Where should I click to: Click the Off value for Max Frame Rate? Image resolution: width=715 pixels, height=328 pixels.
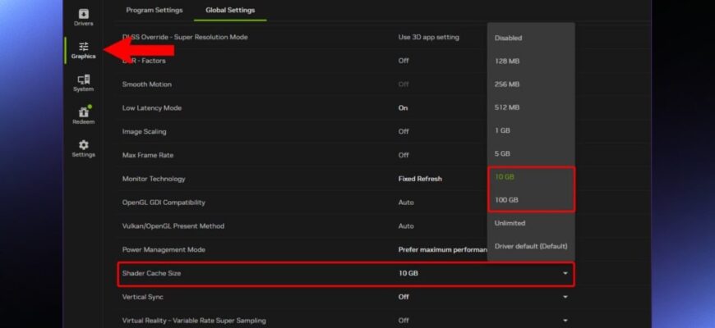404,156
